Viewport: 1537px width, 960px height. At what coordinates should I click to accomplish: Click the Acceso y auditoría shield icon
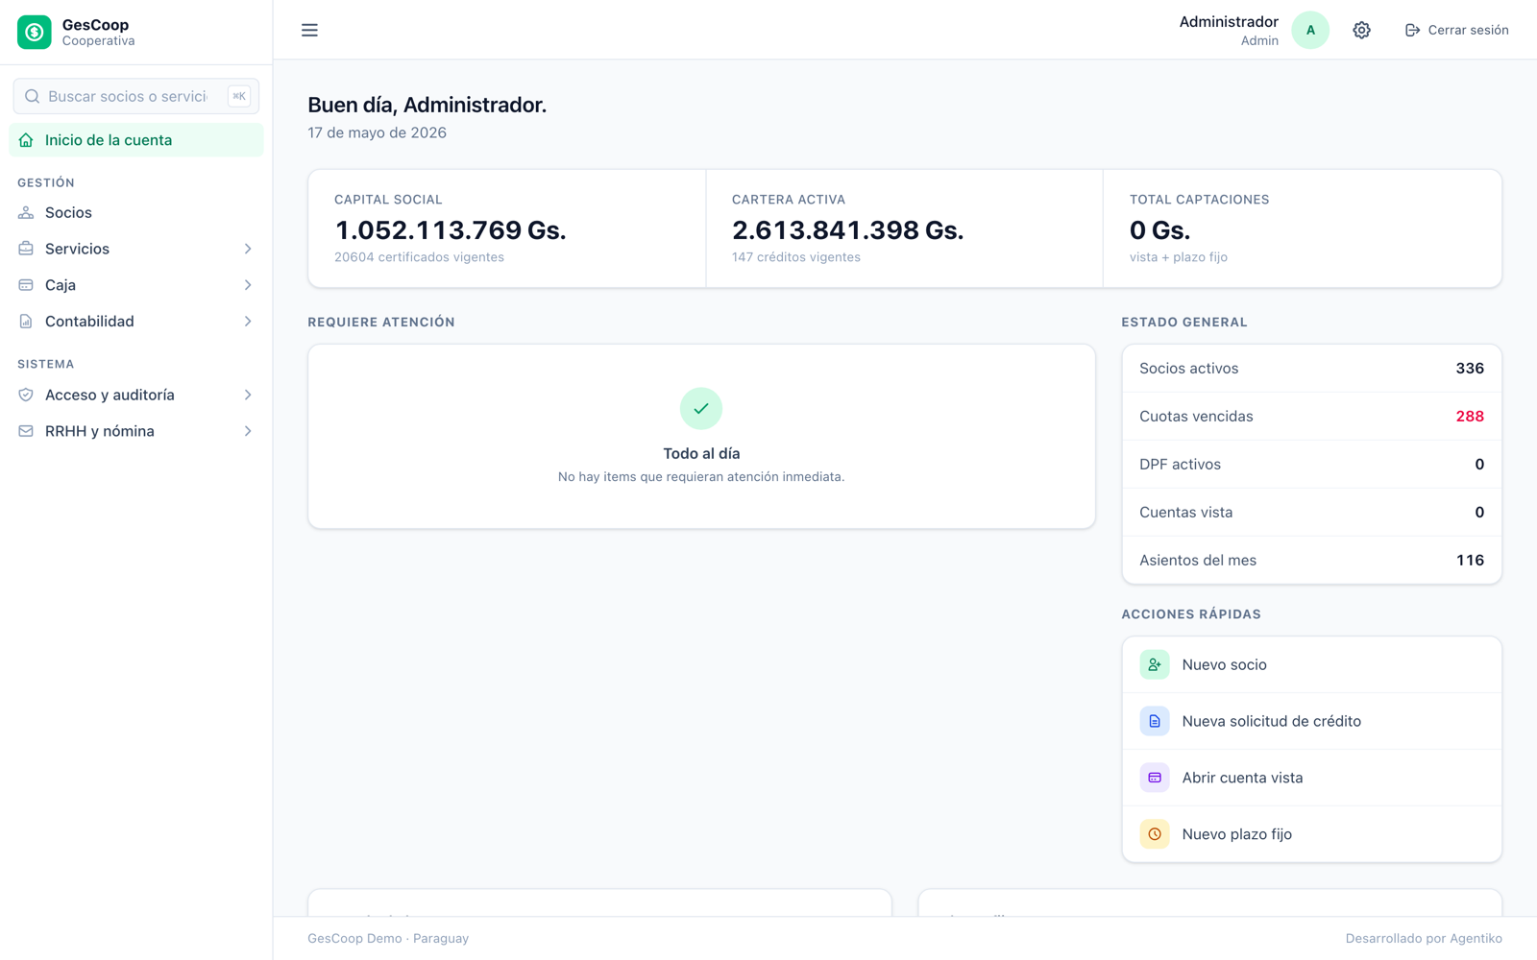click(x=26, y=395)
